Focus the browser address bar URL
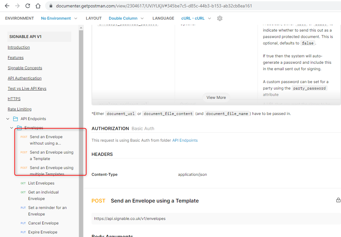 point(154,6)
